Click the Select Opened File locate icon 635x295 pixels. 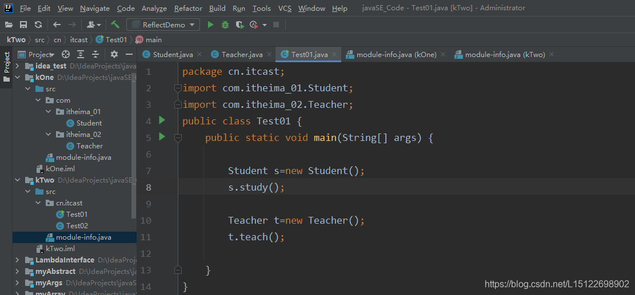66,54
